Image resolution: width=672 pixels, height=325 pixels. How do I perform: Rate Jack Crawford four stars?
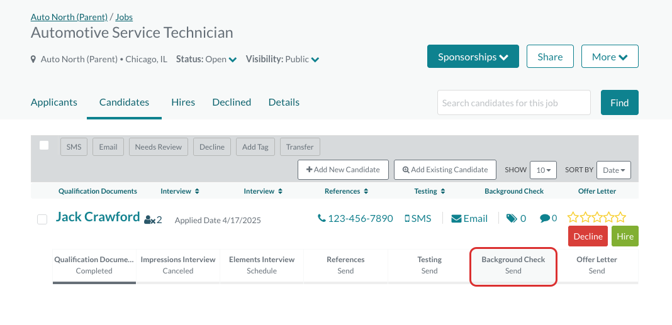[x=608, y=217]
